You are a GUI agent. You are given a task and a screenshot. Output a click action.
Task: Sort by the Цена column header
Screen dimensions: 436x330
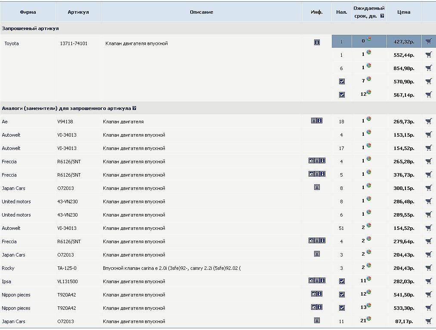click(404, 12)
